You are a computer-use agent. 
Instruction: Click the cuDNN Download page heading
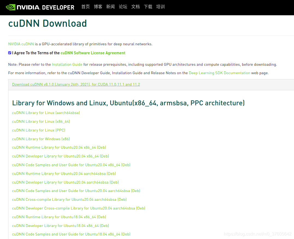pos(47,23)
